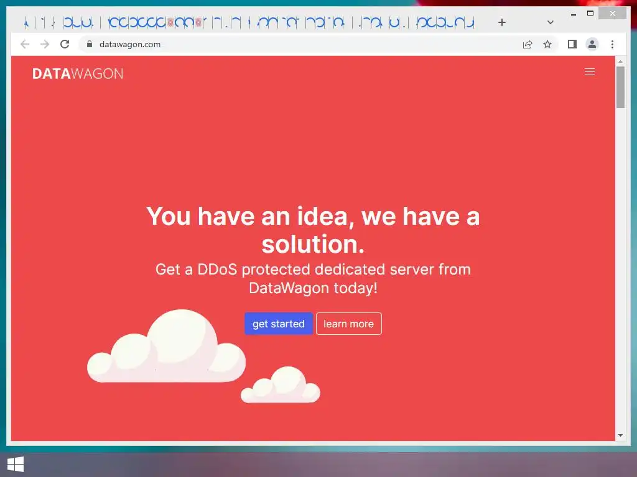Click the scrollbar up arrow
Screen dimensions: 637x477
[620, 61]
